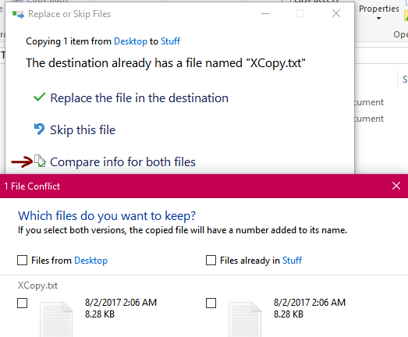Image resolution: width=408 pixels, height=337 pixels.
Task: Minimize the Replace or Skip Files window
Action: coord(265,13)
